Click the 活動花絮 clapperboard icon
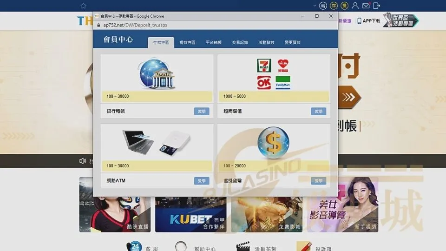The height and width of the screenshot is (251, 446). coord(243,246)
